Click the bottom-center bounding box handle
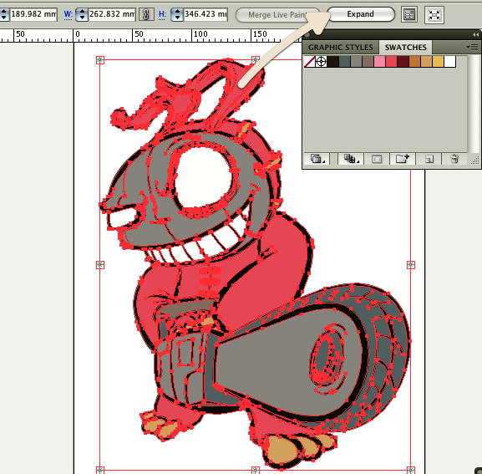This screenshot has width=482, height=474. point(256,470)
